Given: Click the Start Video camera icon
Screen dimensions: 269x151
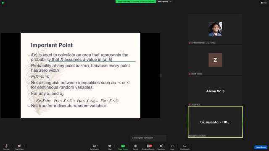Looking at the screenshot, I should 19,146.
